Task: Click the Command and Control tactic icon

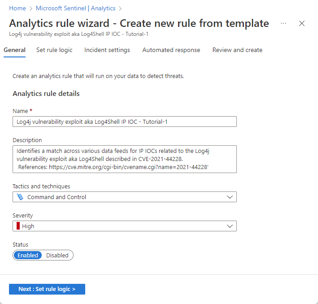Action: pos(20,197)
